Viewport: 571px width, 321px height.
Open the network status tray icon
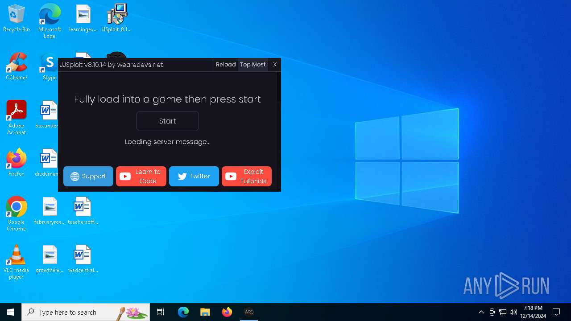coord(503,312)
